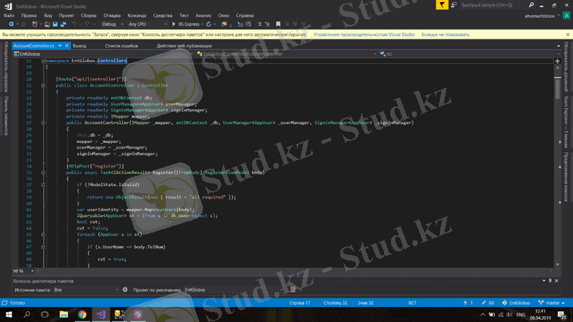Open the db member navigation dropdown

coord(470,54)
